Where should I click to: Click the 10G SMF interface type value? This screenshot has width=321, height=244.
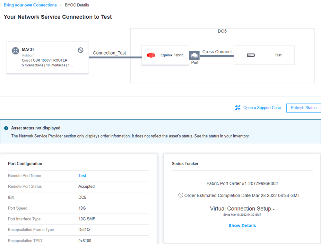tap(87, 219)
